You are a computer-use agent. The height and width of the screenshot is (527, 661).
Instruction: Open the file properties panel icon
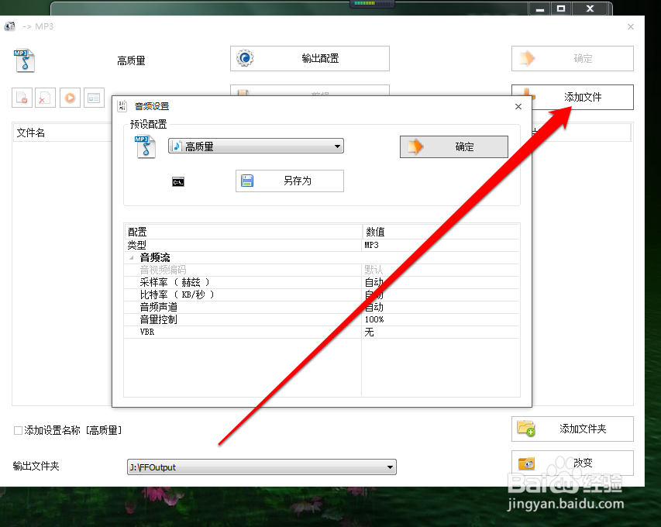pos(94,97)
